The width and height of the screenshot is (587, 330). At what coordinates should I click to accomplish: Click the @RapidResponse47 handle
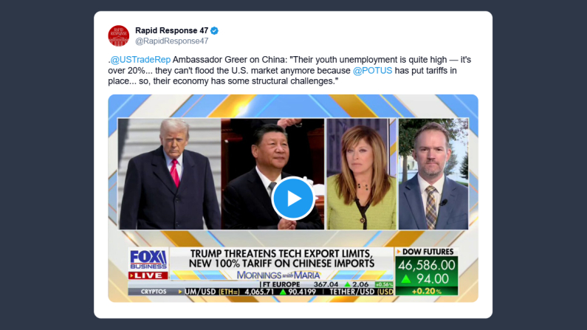[172, 41]
